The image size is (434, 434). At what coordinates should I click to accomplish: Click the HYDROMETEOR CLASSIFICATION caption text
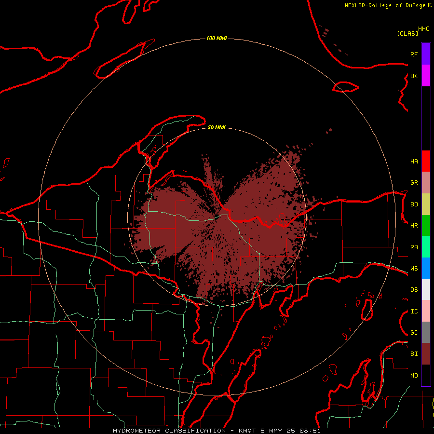(169, 431)
